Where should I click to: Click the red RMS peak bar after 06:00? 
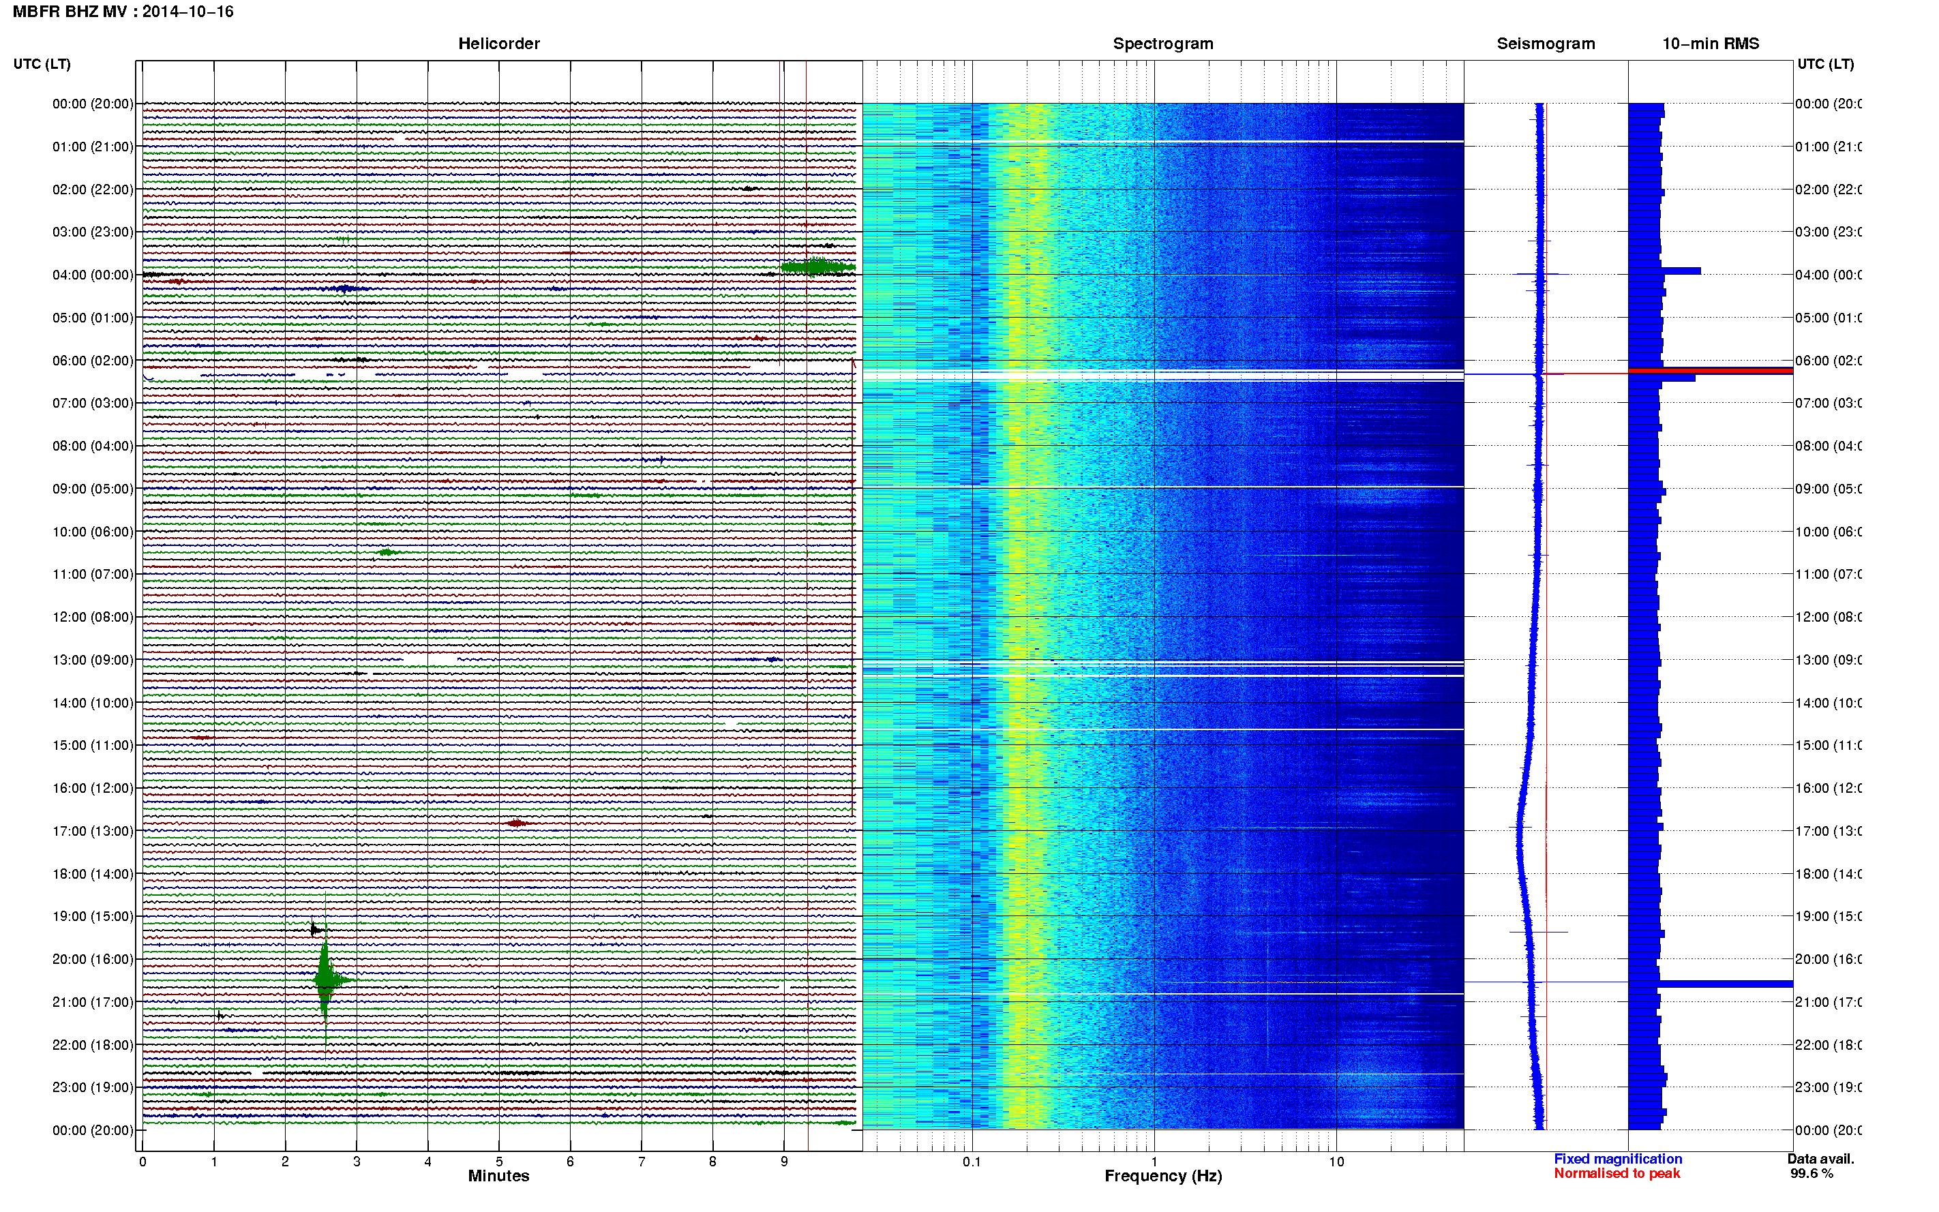[1710, 370]
